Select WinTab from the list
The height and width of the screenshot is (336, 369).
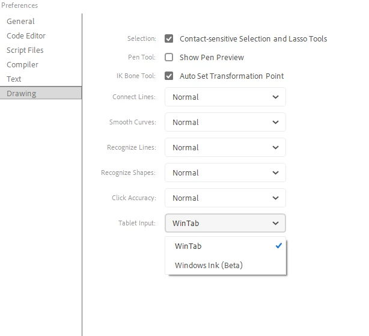(x=188, y=246)
